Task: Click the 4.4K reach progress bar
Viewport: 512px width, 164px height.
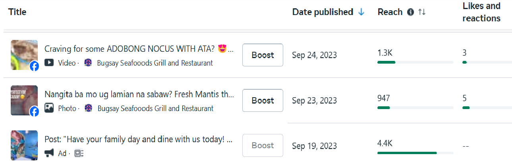Action: coord(407,153)
